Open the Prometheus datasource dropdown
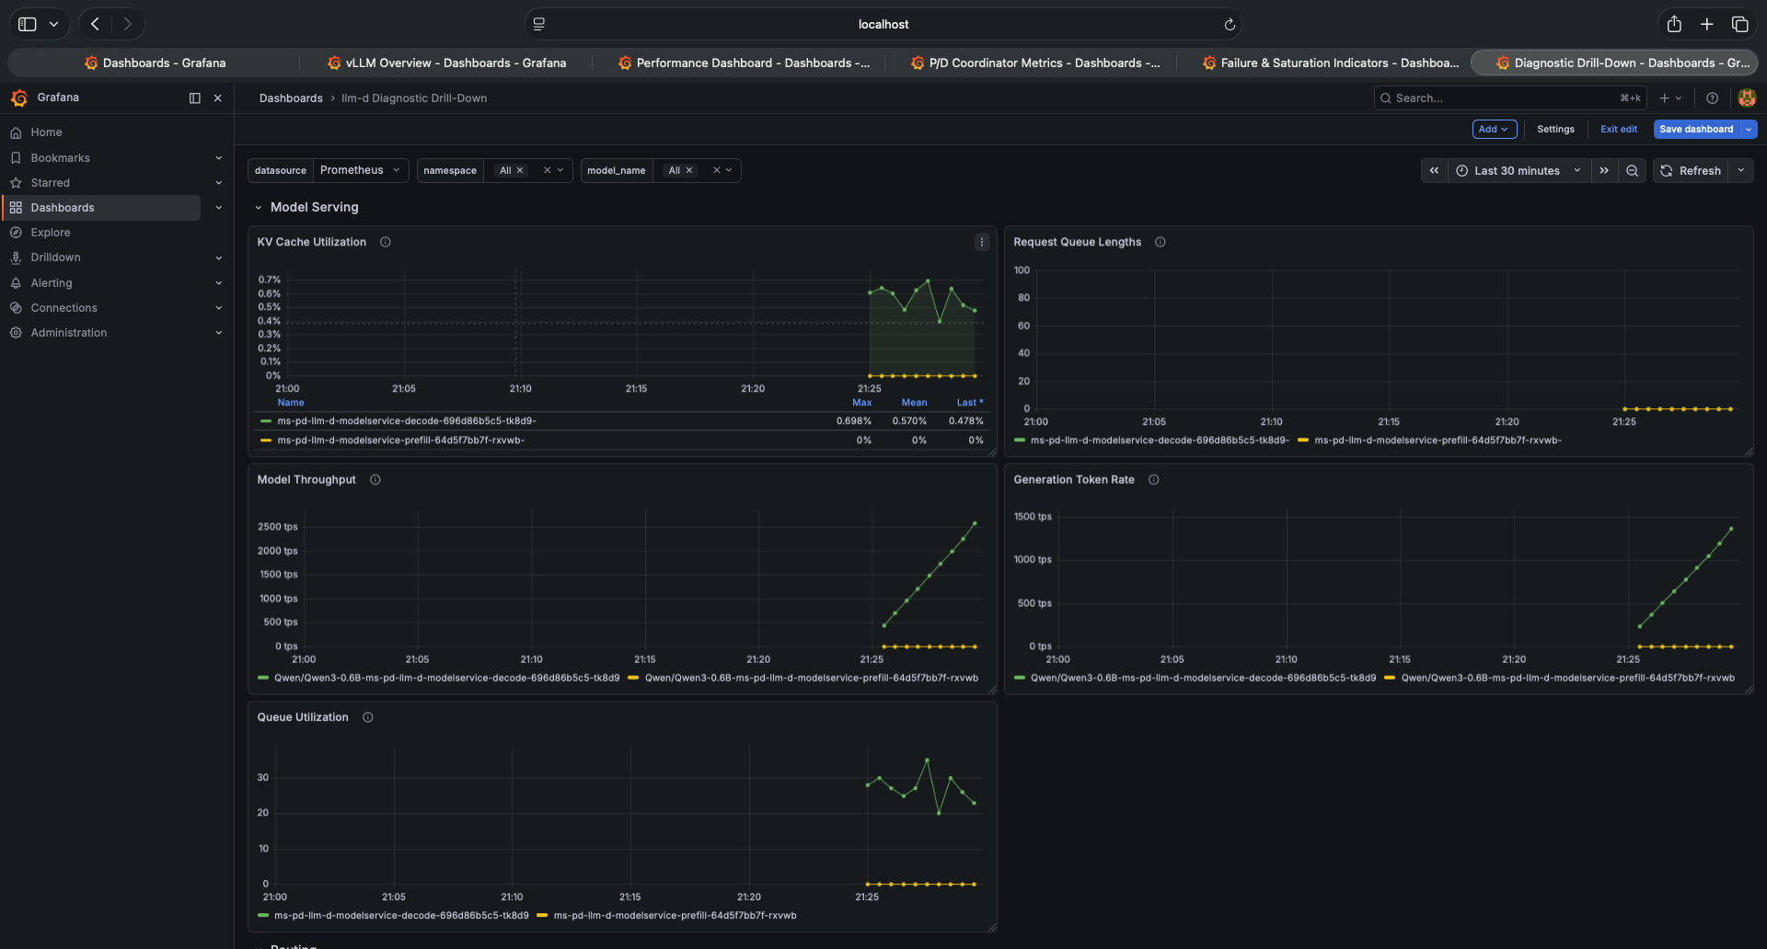The width and height of the screenshot is (1767, 949). 360,170
